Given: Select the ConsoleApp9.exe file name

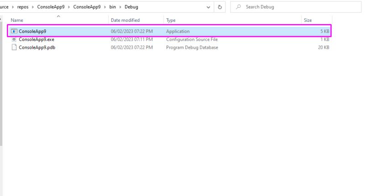Looking at the screenshot, I should [x=36, y=40].
